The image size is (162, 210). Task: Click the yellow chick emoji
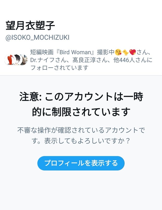tap(125, 52)
